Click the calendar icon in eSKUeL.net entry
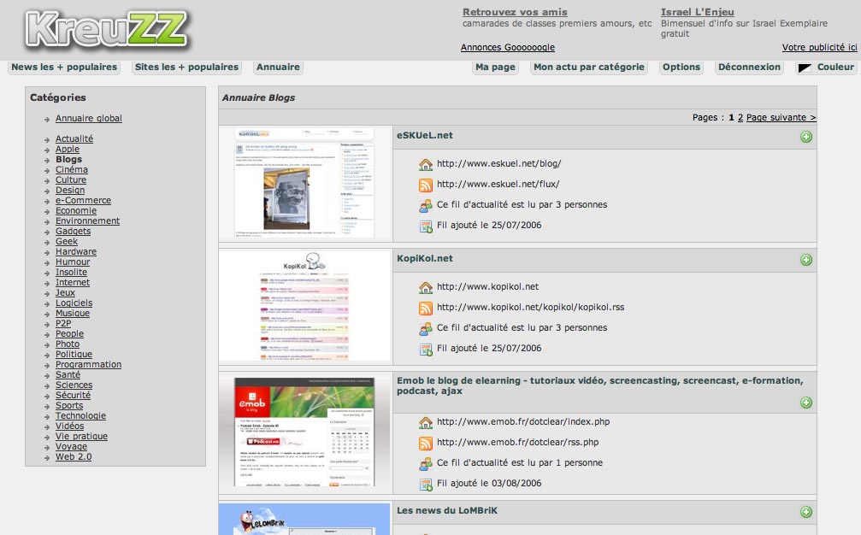The image size is (861, 535). click(426, 226)
